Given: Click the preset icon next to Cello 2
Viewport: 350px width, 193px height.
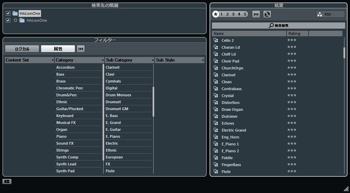Looking at the screenshot, I should [x=216, y=40].
